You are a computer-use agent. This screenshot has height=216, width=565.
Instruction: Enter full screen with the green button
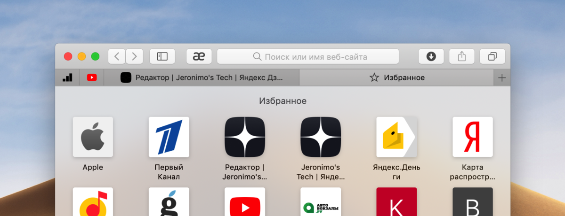96,56
